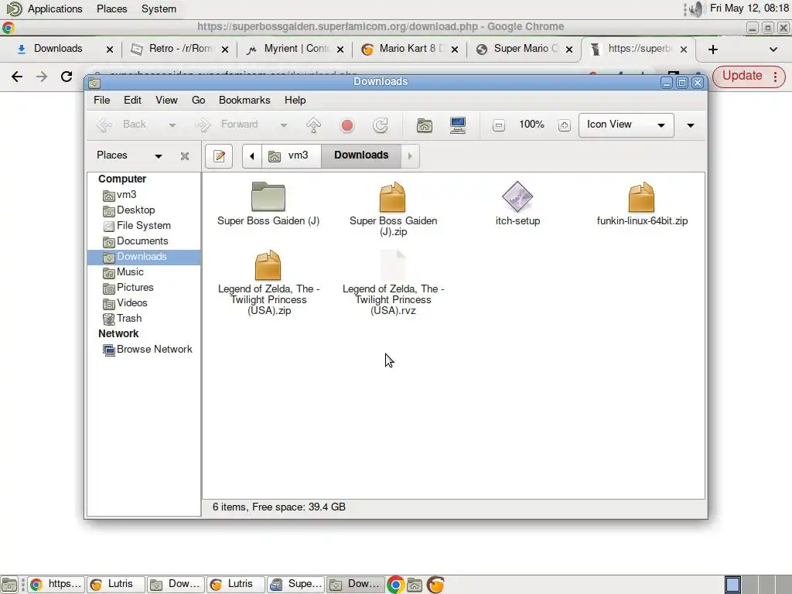Open a new Chrome tab
Viewport: 792px width, 594px height.
(712, 49)
